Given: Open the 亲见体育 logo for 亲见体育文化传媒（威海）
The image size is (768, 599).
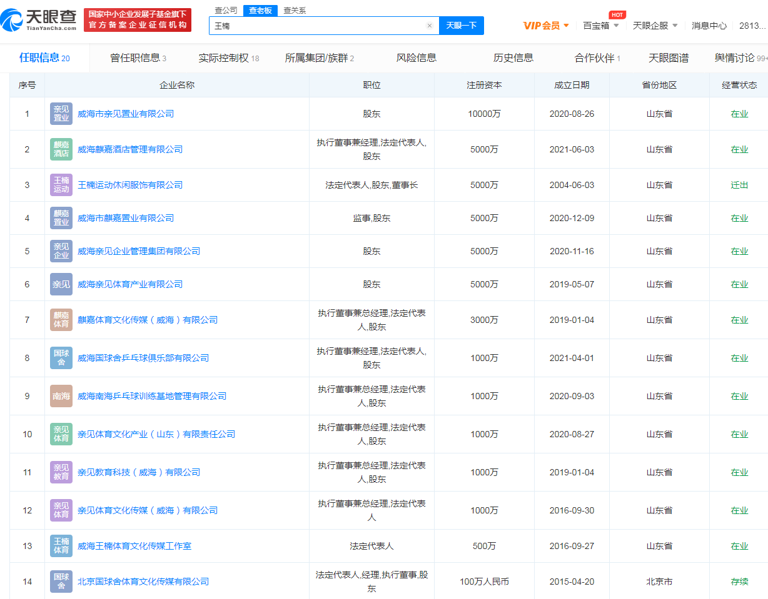Looking at the screenshot, I should tap(61, 510).
